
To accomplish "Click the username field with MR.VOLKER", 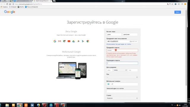I will coord(122,41).
